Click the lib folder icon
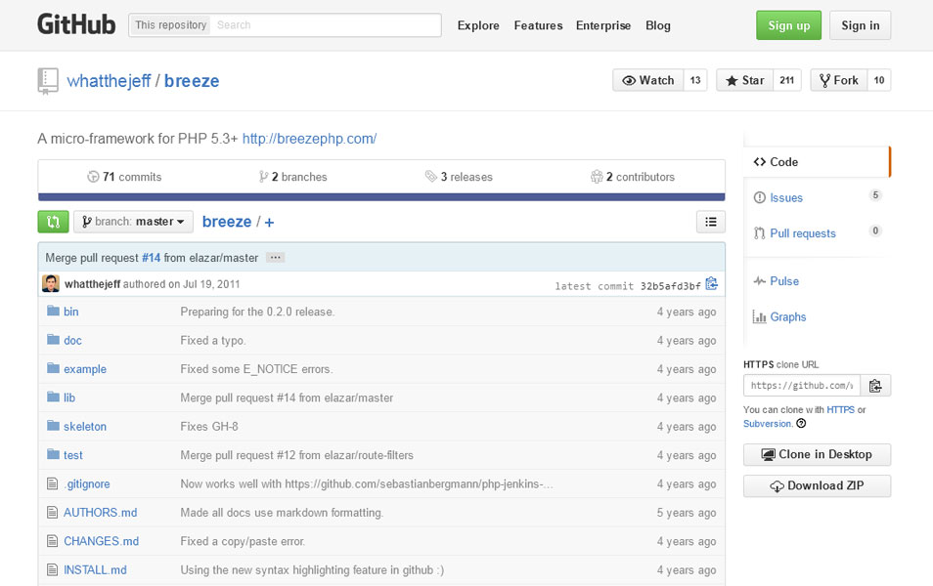This screenshot has height=586, width=933. [53, 397]
